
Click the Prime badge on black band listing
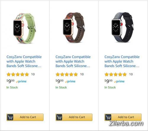click(x=119, y=81)
